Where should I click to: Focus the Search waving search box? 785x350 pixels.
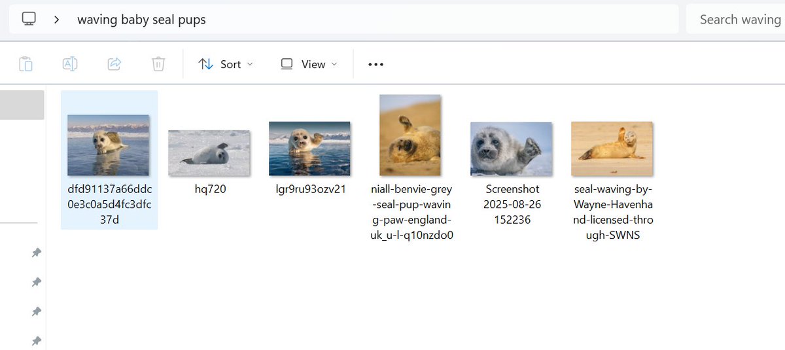(x=736, y=19)
